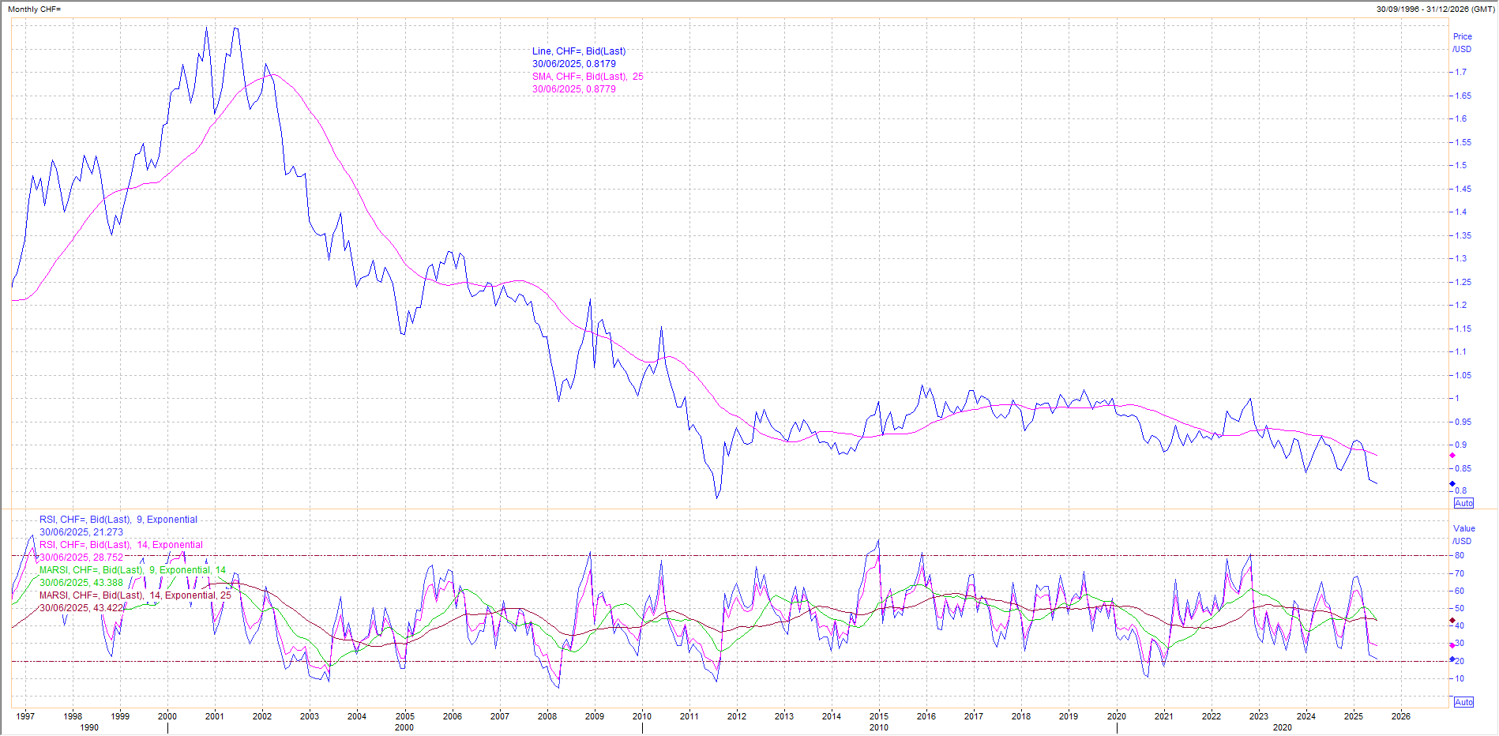Click the 1990 decade label below the time axis
This screenshot has height=736, width=1499.
click(89, 727)
